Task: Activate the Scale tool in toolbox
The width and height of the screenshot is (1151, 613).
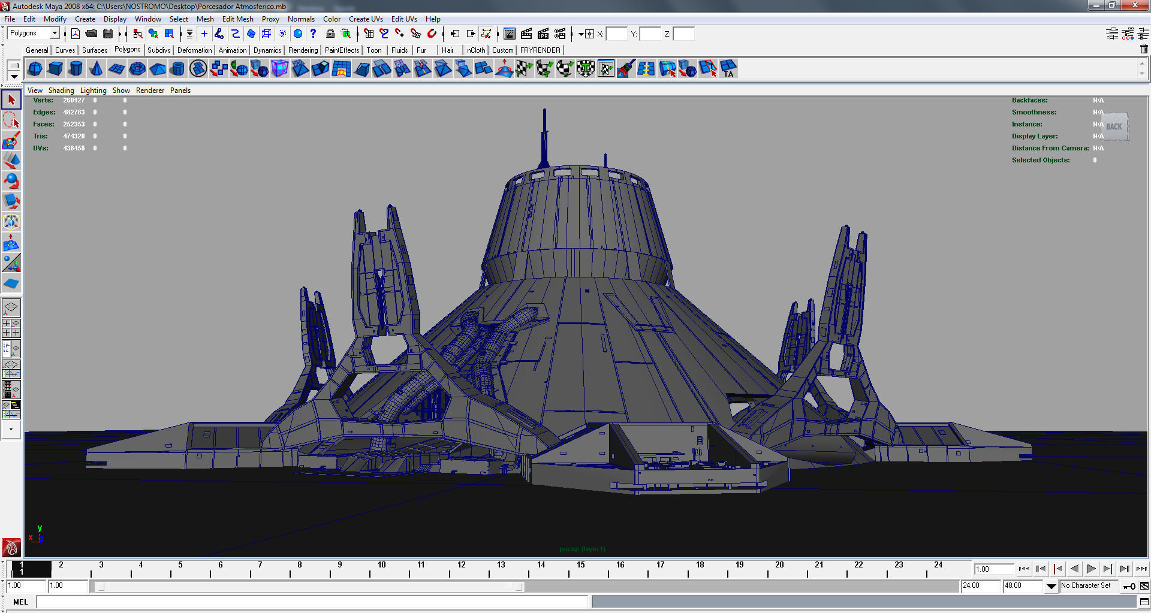Action: 11,201
